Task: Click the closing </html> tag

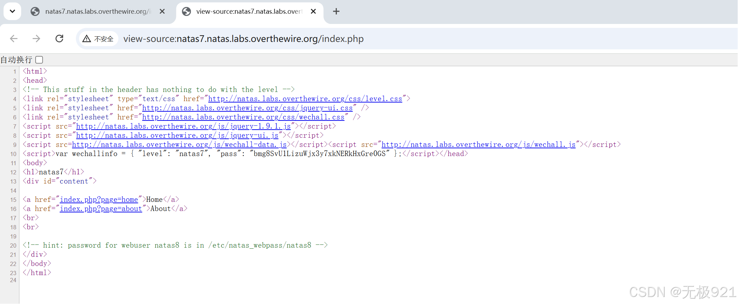Action: tap(37, 273)
